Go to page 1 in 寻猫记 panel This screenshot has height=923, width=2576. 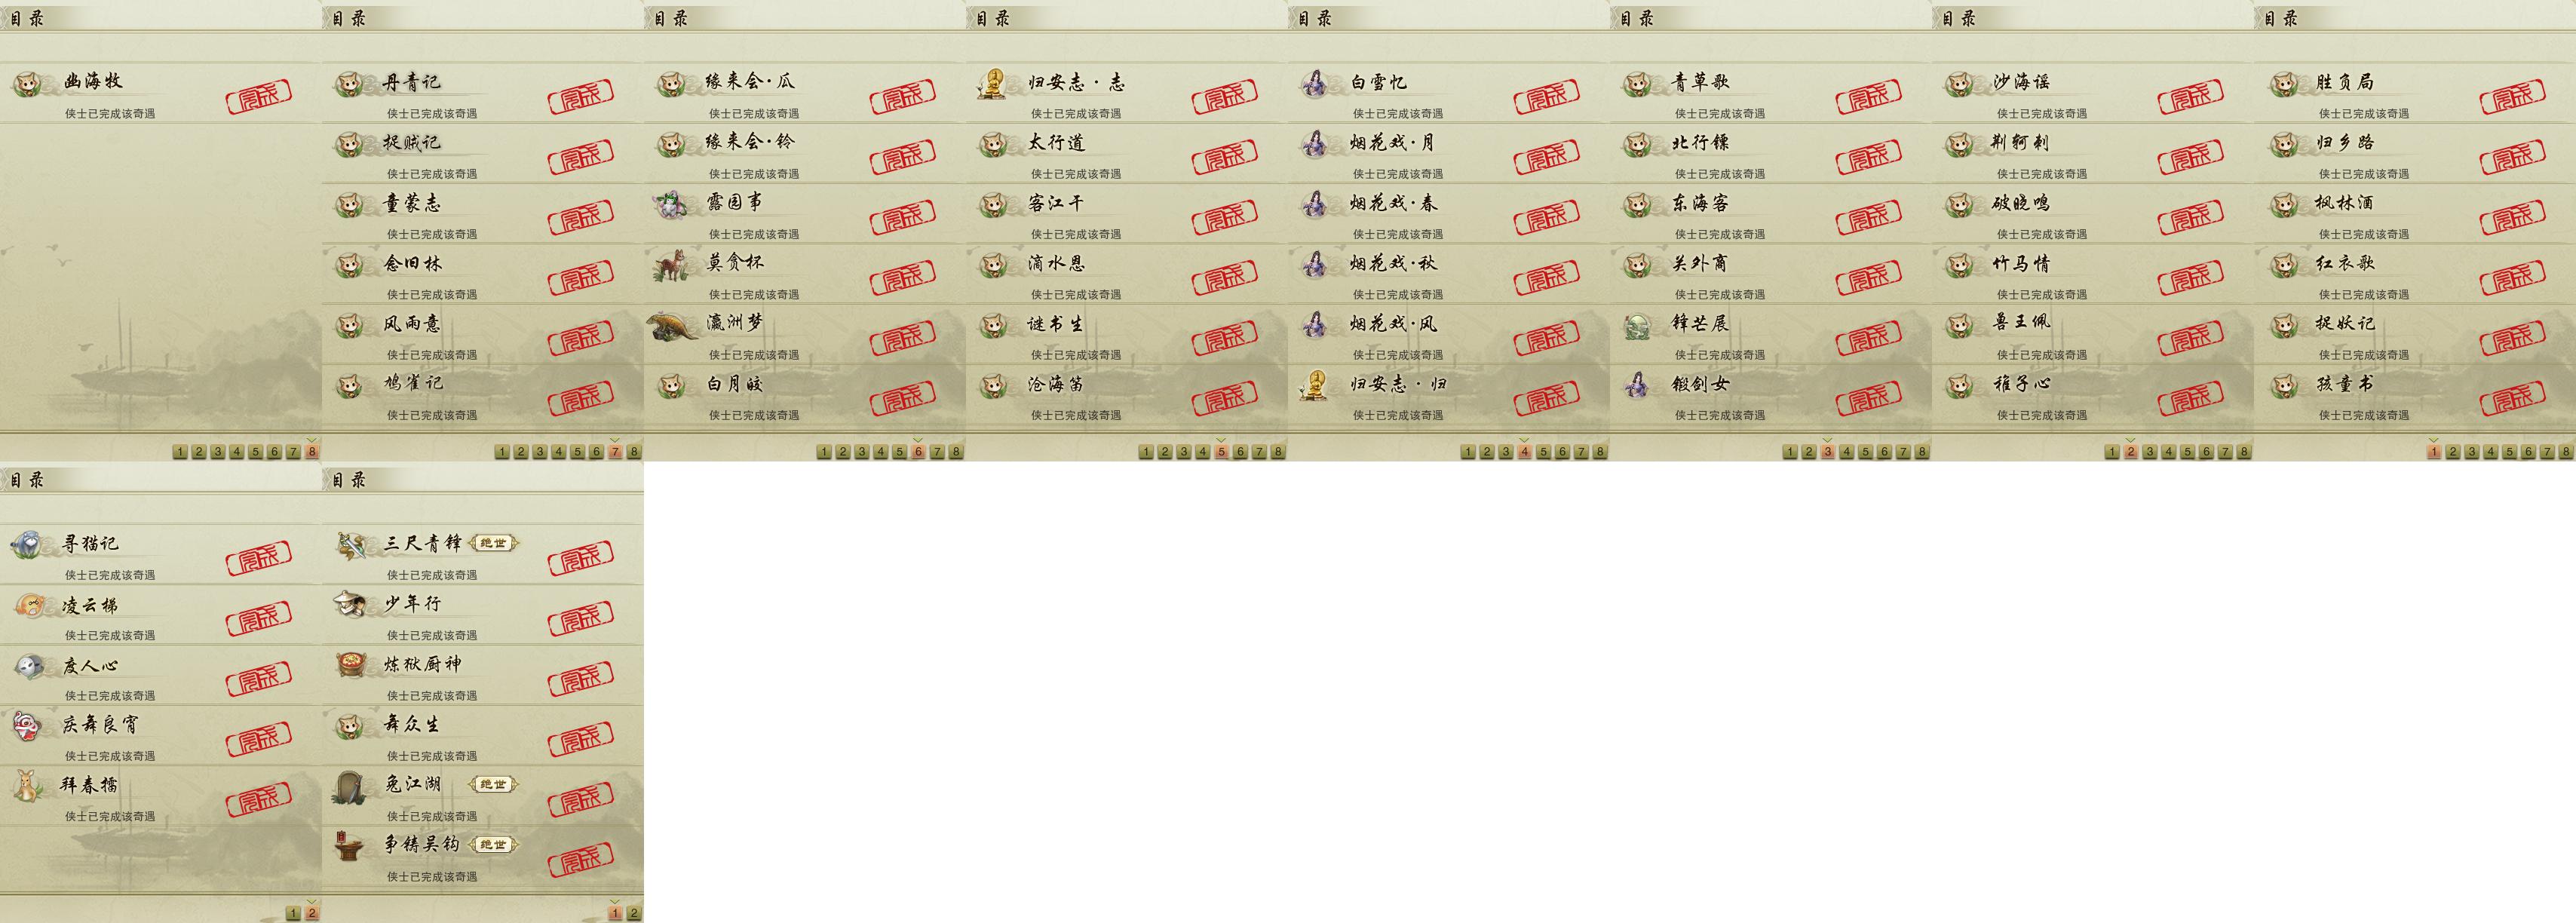tap(293, 913)
